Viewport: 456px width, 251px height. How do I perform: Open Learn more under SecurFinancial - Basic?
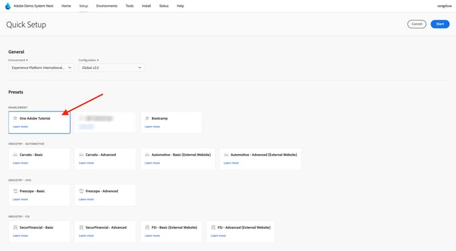pyautogui.click(x=20, y=236)
